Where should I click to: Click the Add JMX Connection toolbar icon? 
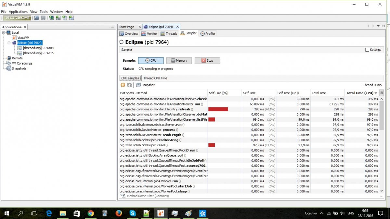tap(52, 18)
